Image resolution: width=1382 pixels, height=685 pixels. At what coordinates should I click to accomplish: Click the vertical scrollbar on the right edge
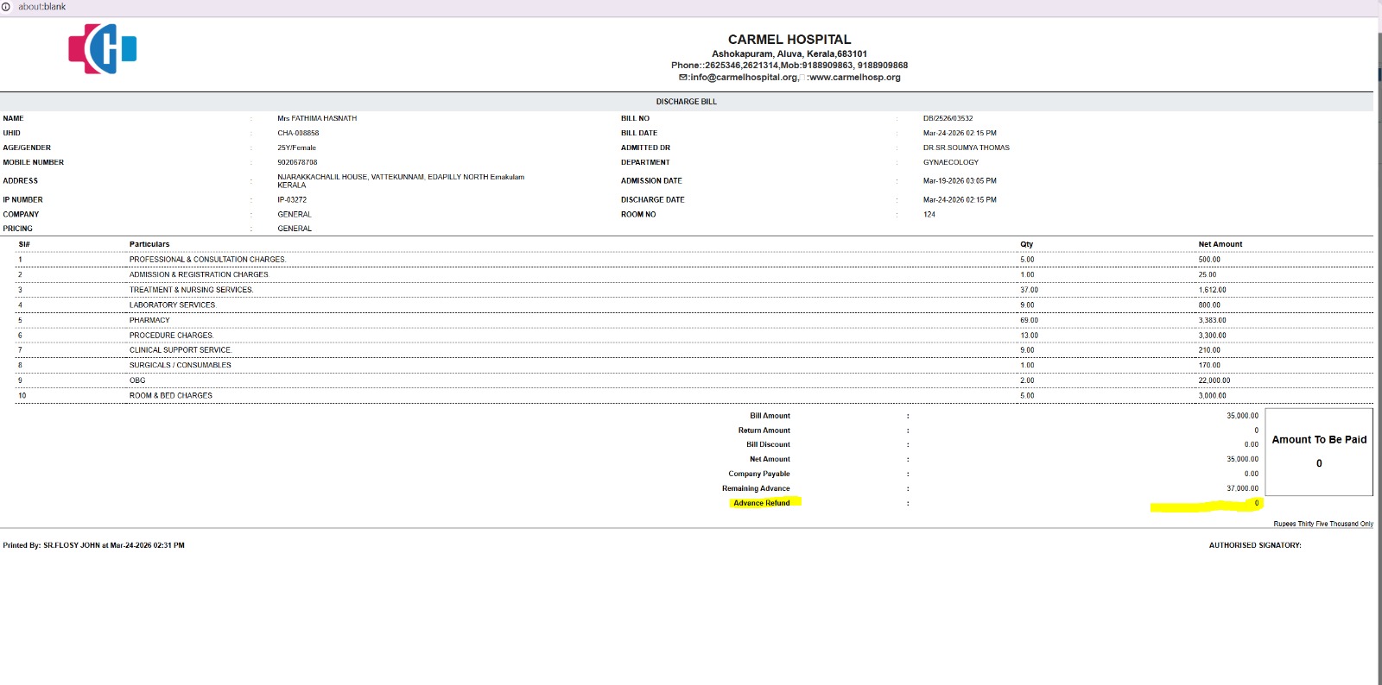[1378, 345]
